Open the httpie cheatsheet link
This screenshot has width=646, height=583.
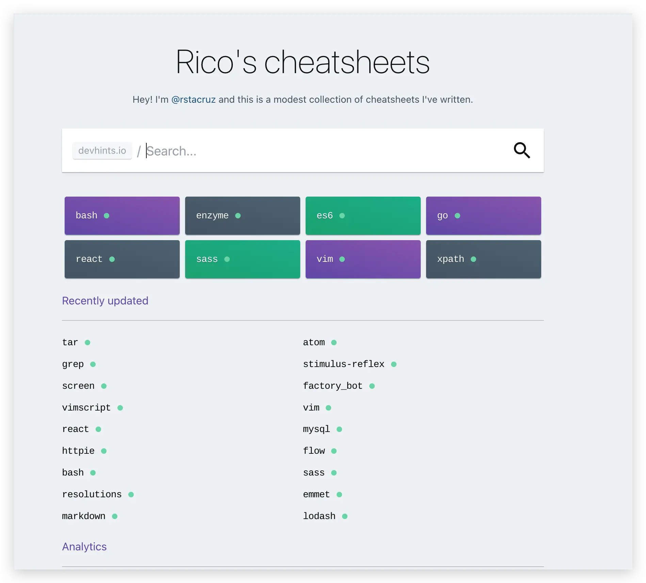[78, 451]
